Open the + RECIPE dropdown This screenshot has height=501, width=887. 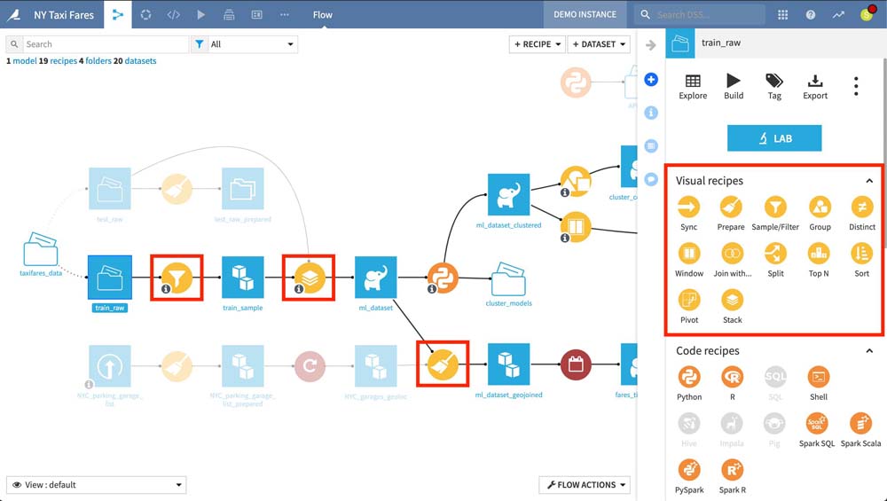[537, 44]
